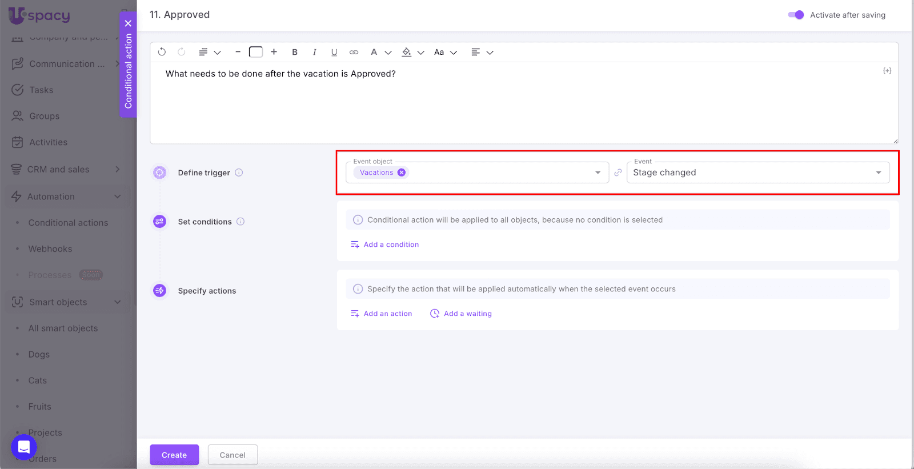Screen dimensions: 914x469
Task: Select Webhooks in the sidebar menu
Action: (50, 249)
